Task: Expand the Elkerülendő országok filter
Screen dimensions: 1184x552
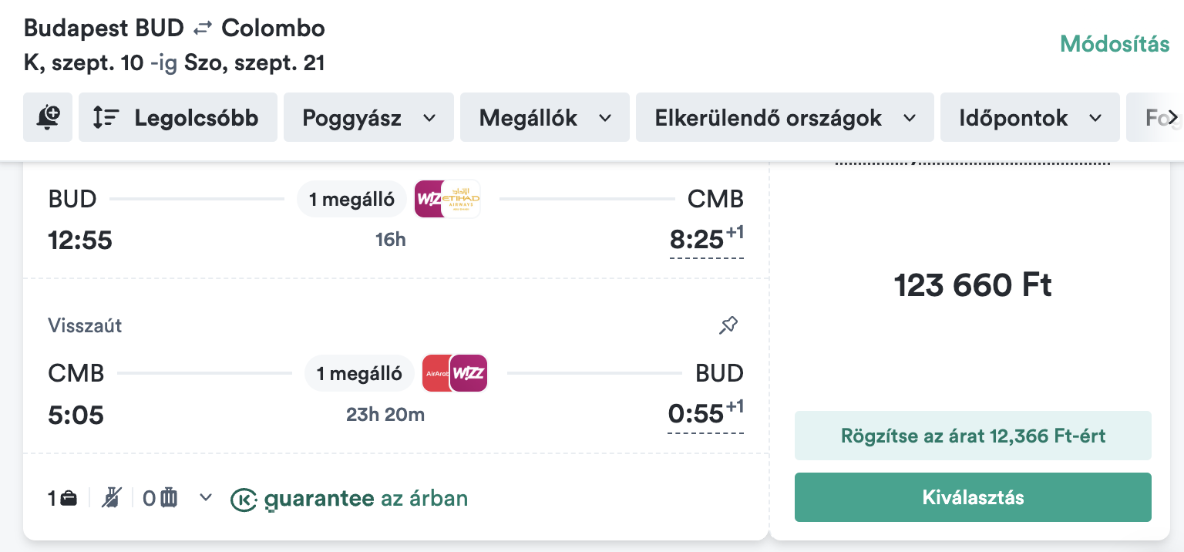Action: (785, 118)
